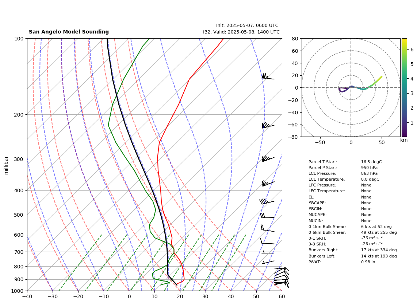The height and width of the screenshot is (303, 417).
Task: Click the wind barb at 700 millibar level
Action: click(268, 252)
